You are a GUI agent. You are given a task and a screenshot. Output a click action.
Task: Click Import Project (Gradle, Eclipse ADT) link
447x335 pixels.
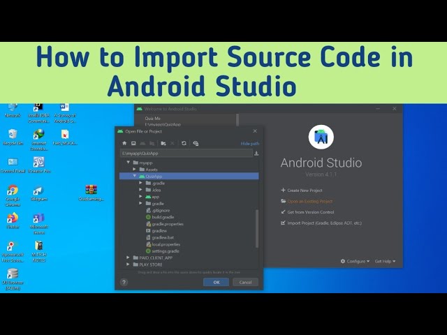(x=321, y=223)
